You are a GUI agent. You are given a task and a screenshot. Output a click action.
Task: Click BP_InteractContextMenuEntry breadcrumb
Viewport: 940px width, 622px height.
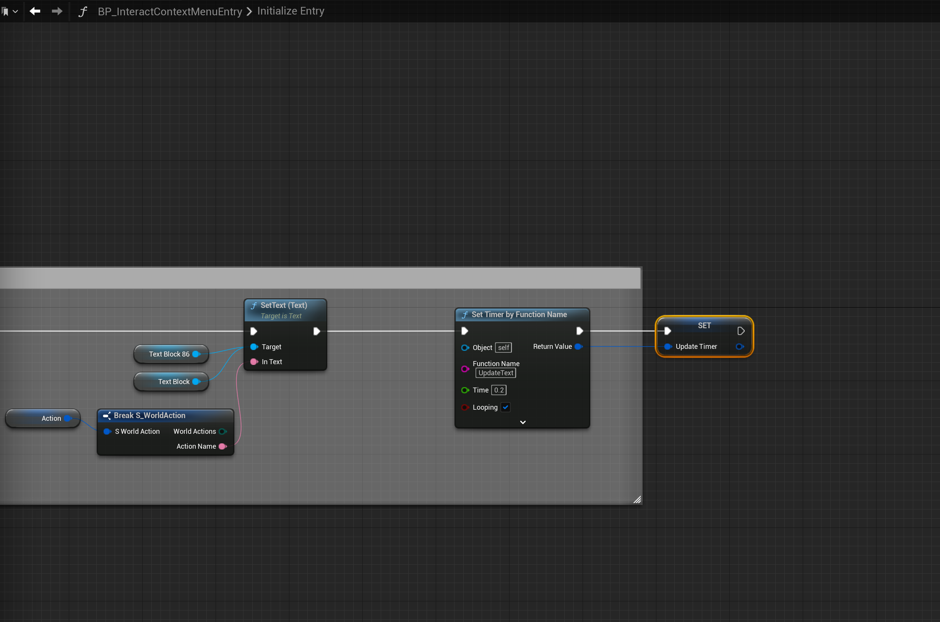pyautogui.click(x=170, y=11)
